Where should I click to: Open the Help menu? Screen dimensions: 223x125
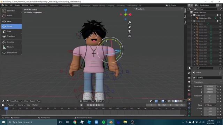click(x=32, y=5)
